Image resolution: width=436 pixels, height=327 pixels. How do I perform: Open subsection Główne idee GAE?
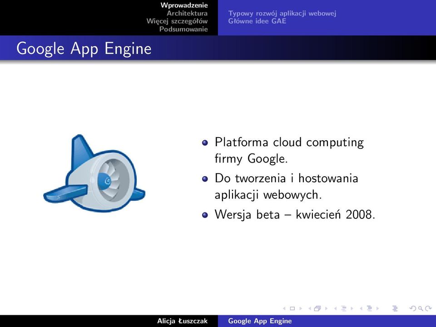[257, 21]
